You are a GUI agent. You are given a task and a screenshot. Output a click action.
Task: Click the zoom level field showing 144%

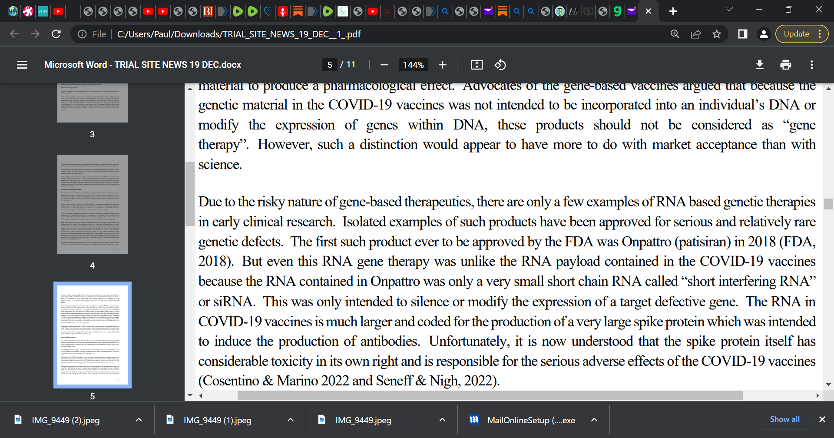coord(413,65)
